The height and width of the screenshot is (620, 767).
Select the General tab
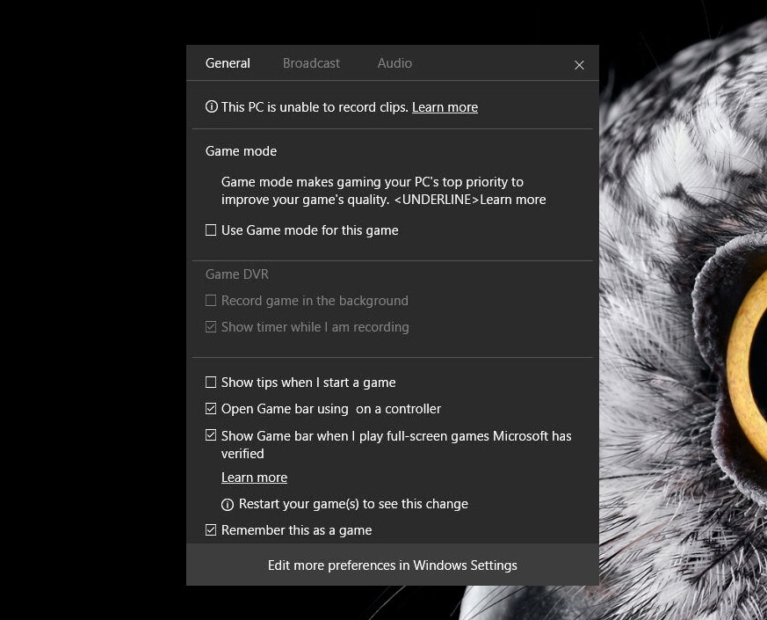tap(228, 62)
